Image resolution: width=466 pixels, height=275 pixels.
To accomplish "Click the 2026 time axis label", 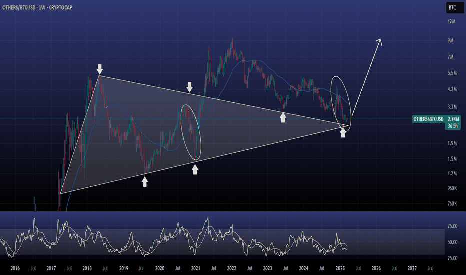I will point(376,269).
